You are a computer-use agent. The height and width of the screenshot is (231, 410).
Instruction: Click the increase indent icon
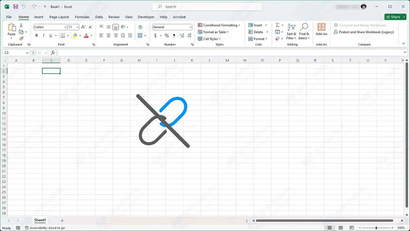click(130, 36)
